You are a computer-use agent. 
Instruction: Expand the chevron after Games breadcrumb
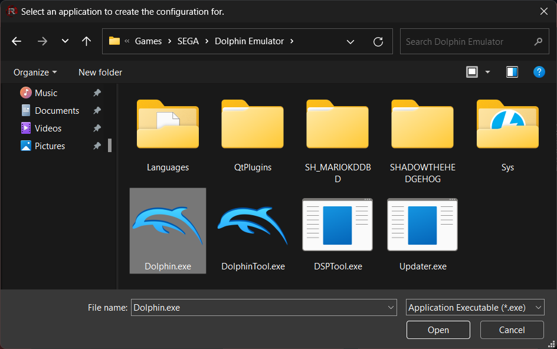(x=170, y=41)
